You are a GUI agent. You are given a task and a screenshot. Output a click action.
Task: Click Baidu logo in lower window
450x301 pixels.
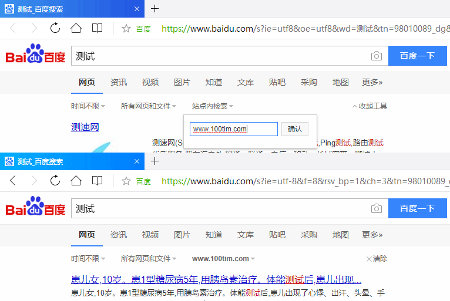[x=36, y=206]
